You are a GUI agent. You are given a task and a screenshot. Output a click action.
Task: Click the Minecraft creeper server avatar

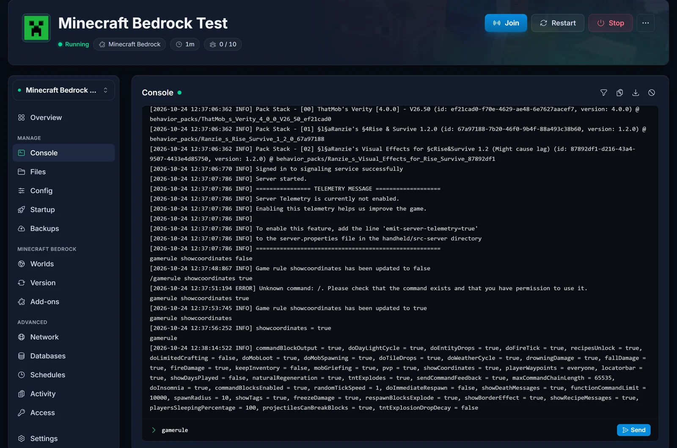pos(36,28)
